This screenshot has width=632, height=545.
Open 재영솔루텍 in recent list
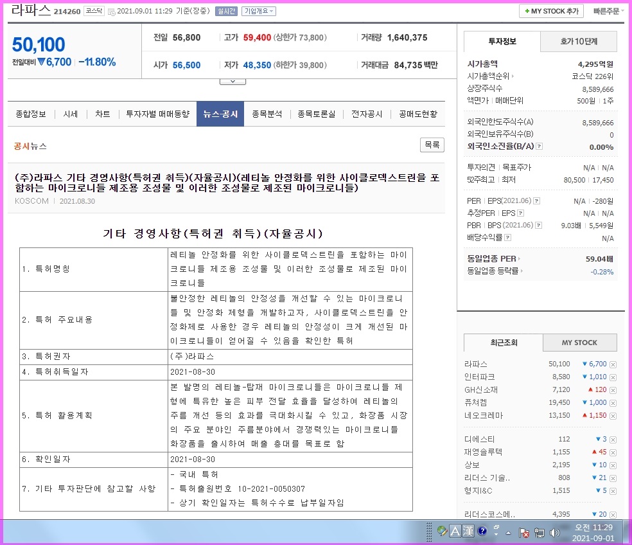click(483, 452)
